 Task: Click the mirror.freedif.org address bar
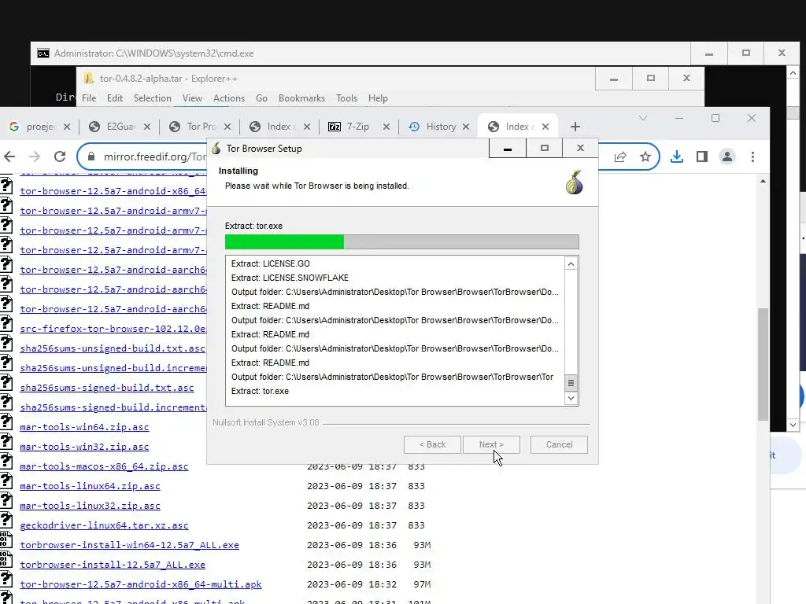pos(154,157)
